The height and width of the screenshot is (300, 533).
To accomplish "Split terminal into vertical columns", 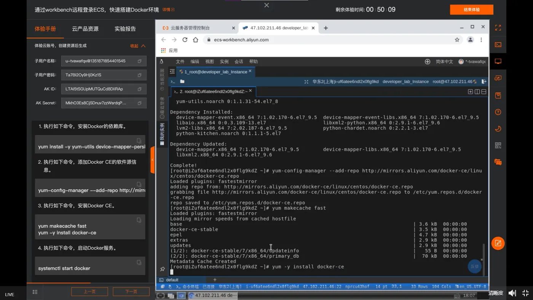I will coord(477,92).
